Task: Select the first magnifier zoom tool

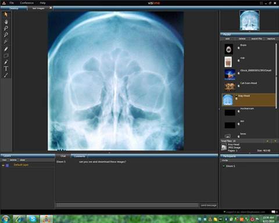Action: (x=6, y=28)
